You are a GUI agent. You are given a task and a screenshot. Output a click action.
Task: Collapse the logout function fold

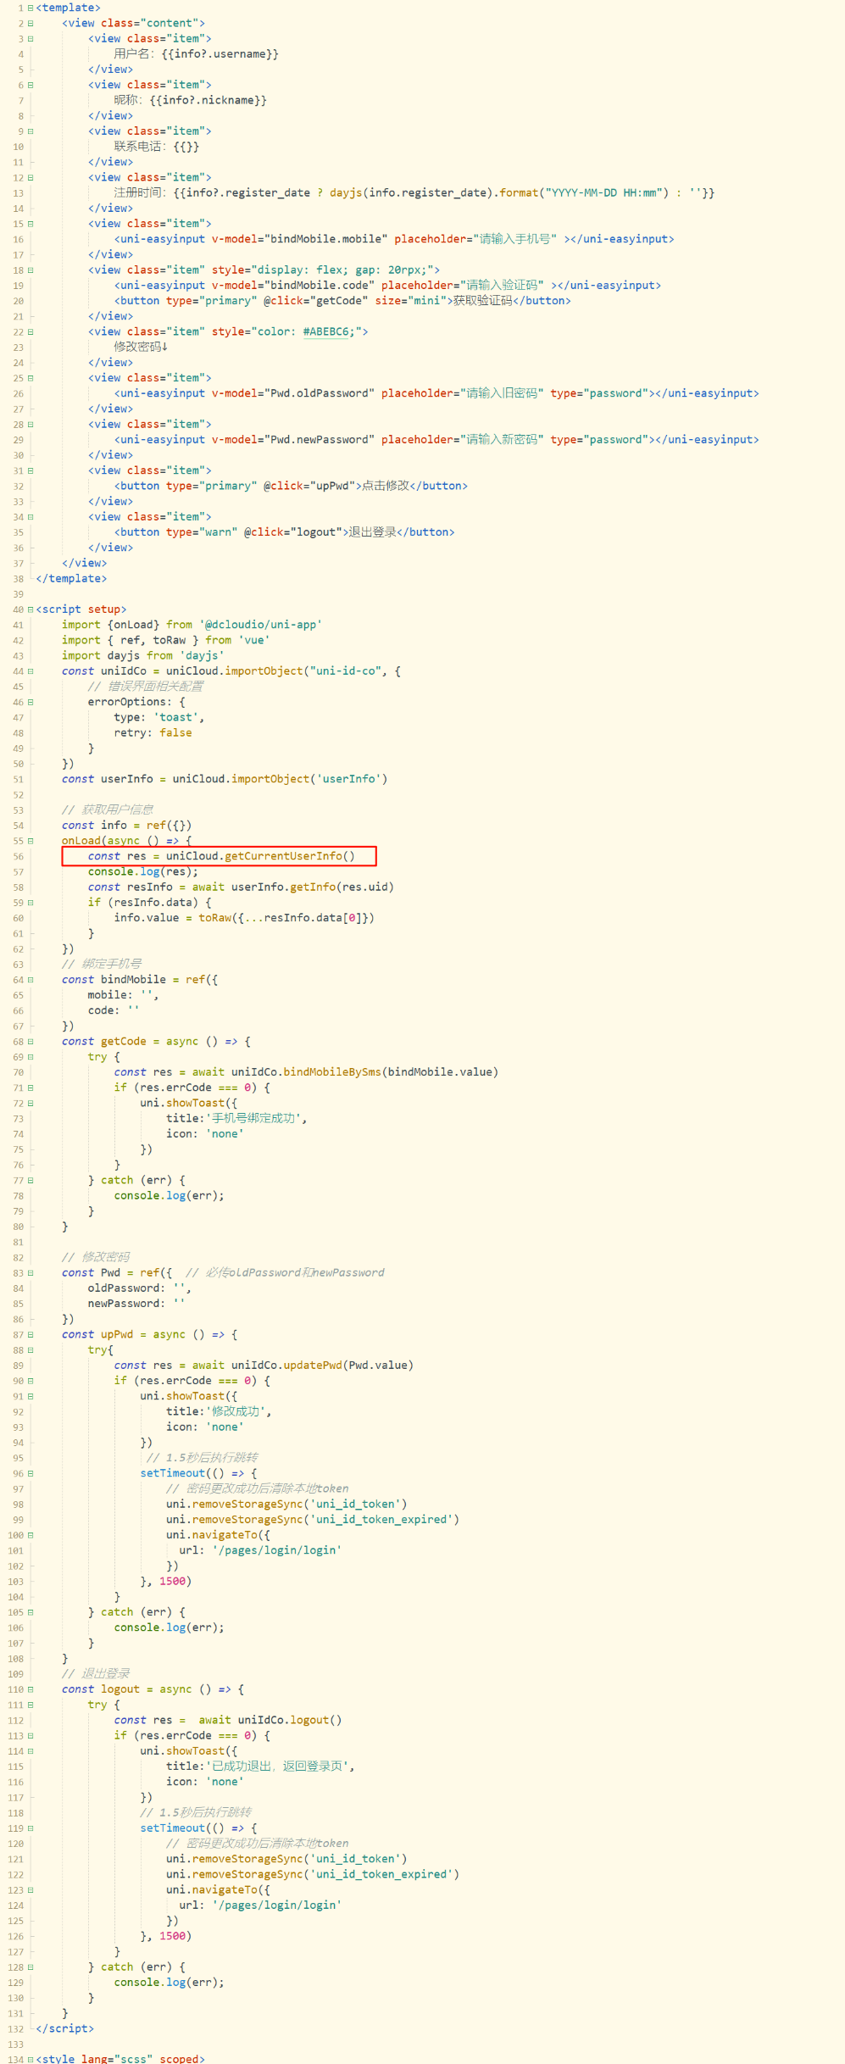[31, 1689]
